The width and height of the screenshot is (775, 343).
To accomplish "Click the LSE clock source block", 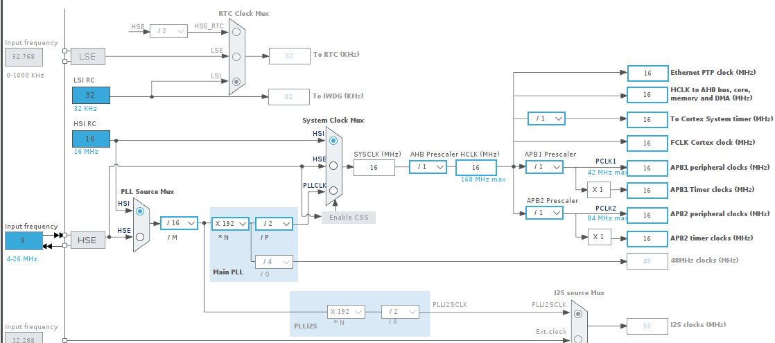I will [87, 56].
